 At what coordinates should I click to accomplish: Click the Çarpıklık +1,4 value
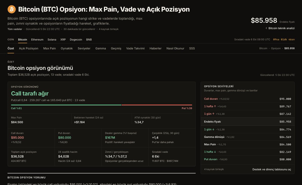pyautogui.click(x=155, y=138)
